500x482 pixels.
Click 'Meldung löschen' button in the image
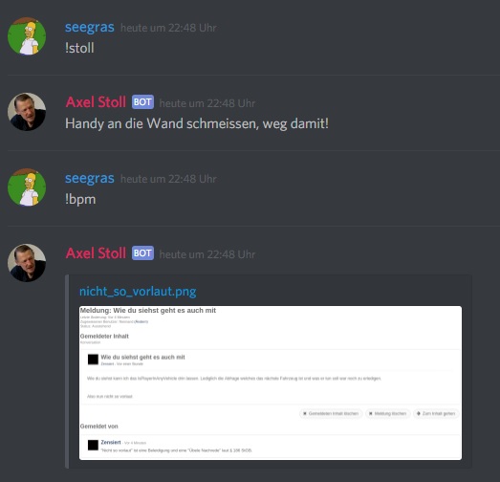click(388, 413)
